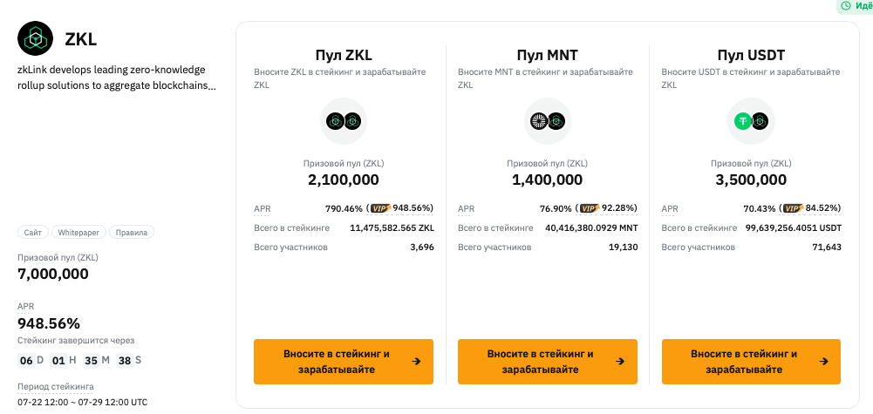873x414 pixels.
Task: Click the ZKL pool pair icon
Action: coord(344,121)
